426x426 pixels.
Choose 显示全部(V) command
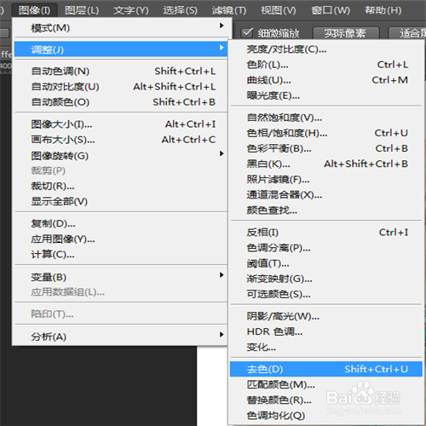pyautogui.click(x=121, y=201)
